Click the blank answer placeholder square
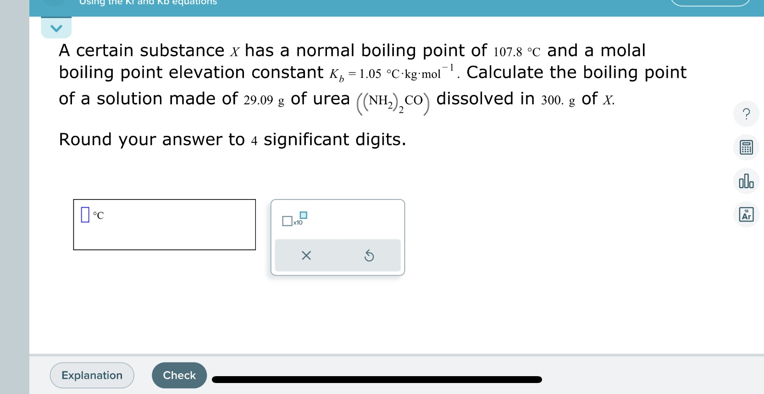 [85, 215]
